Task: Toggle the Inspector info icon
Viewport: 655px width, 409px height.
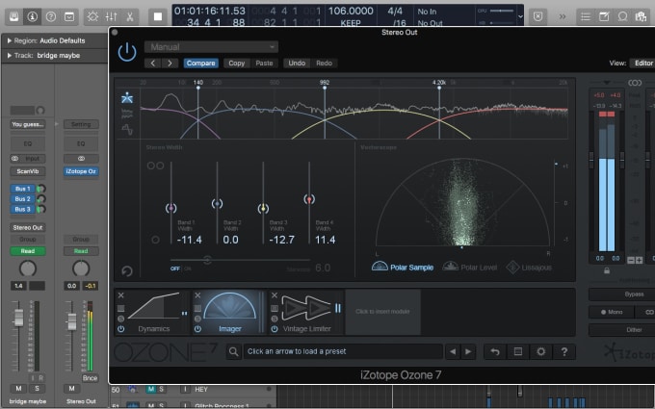Action: 32,16
